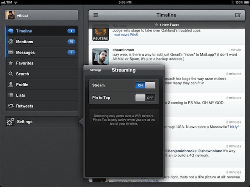250x187 pixels.
Task: Tap the WiFi status icon
Action: tap(16, 2)
